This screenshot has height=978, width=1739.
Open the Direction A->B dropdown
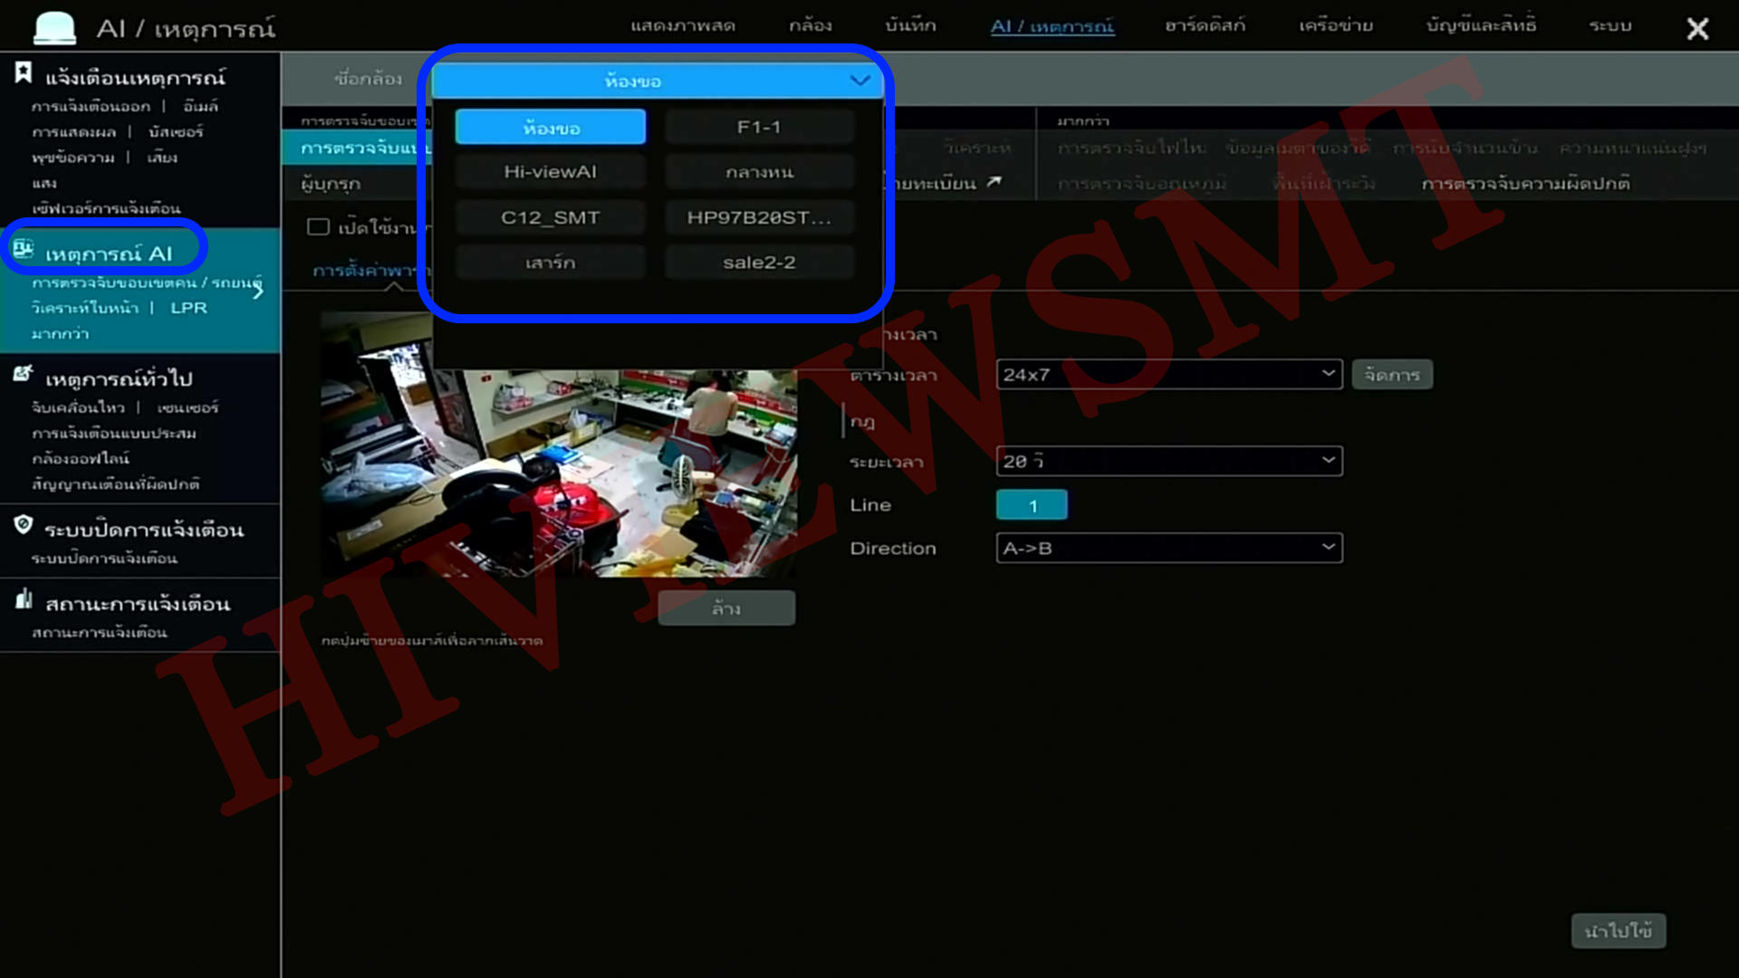(1168, 548)
